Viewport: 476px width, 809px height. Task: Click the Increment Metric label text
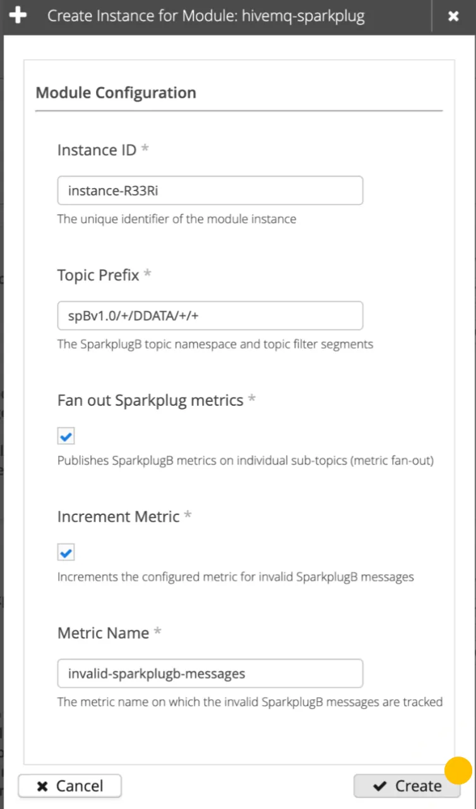tap(119, 516)
